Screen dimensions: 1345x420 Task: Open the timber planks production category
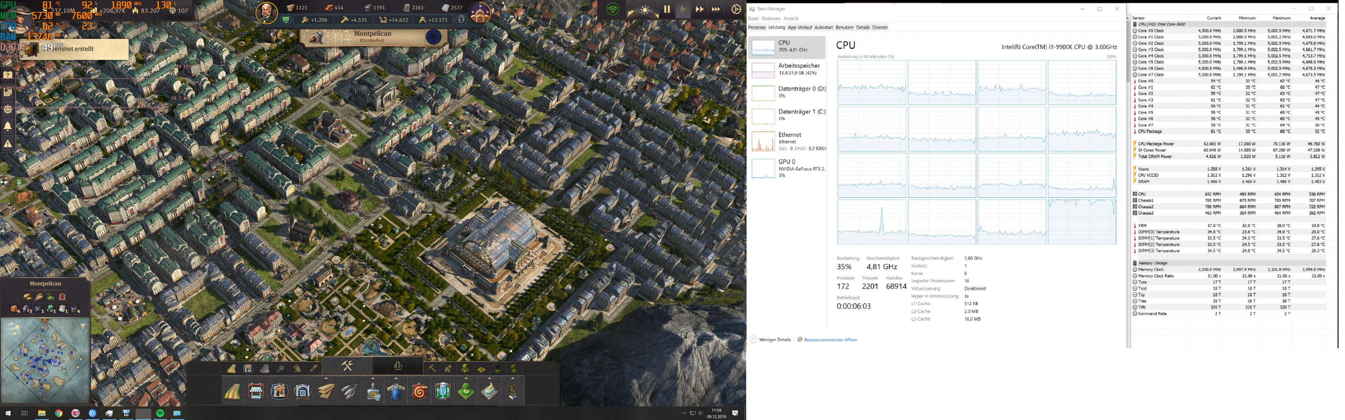click(326, 392)
